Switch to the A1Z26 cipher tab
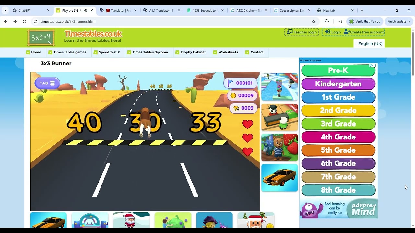 [x=248, y=10]
